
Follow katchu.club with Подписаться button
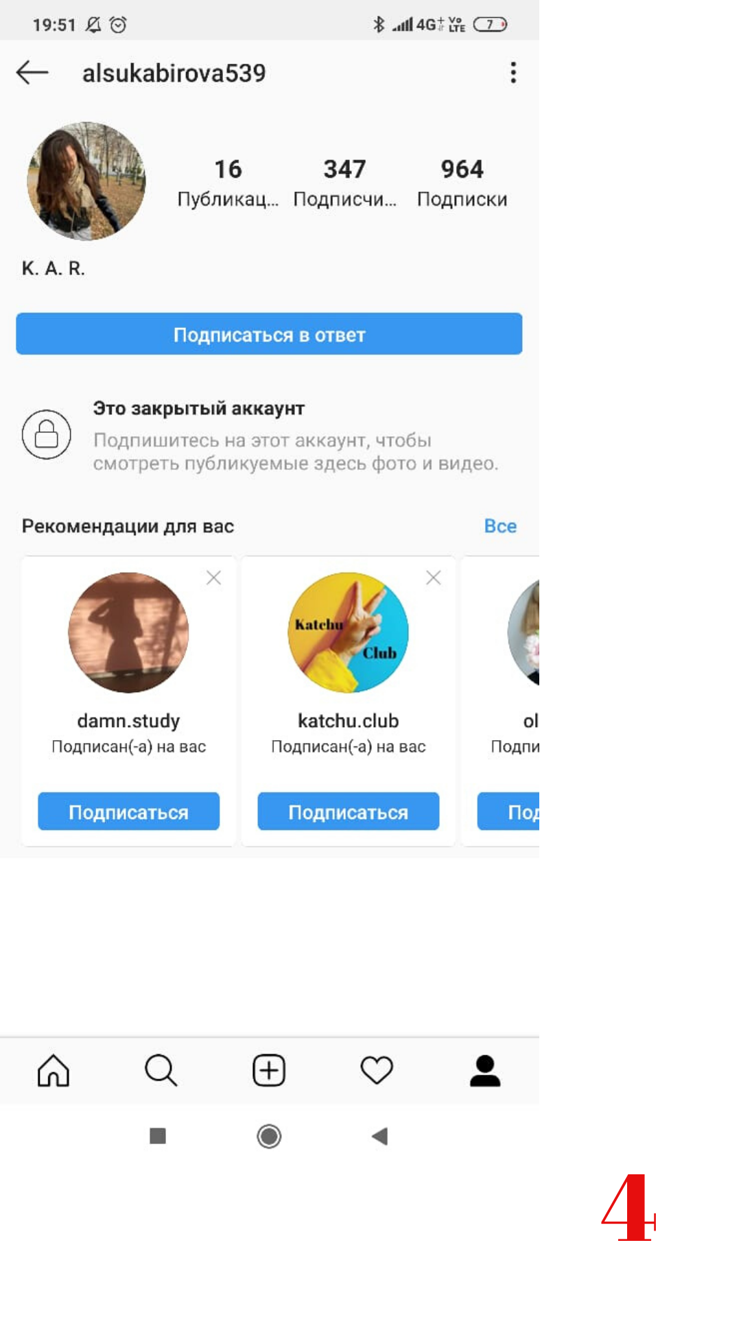(349, 811)
